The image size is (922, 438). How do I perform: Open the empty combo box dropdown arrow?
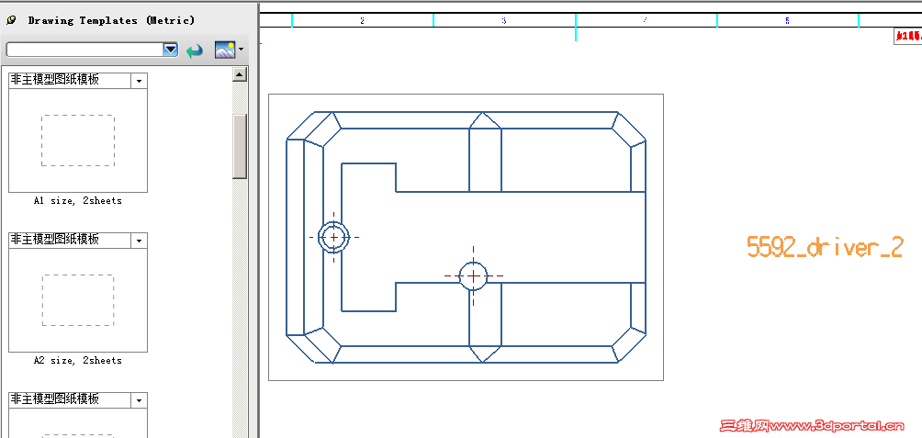click(171, 50)
